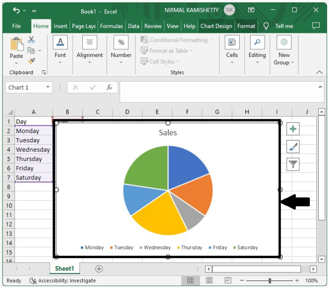The image size is (329, 288).
Task: Select column A header
Action: [33, 112]
